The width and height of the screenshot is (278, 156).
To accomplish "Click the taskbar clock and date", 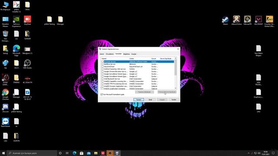I will coord(265,153).
